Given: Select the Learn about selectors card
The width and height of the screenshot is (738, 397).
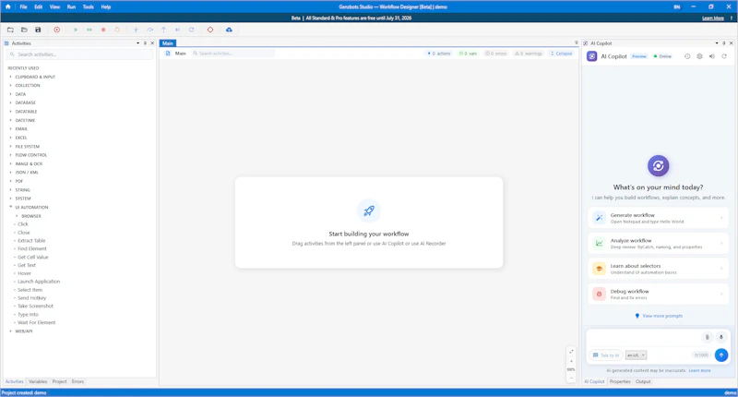Looking at the screenshot, I should coord(658,269).
